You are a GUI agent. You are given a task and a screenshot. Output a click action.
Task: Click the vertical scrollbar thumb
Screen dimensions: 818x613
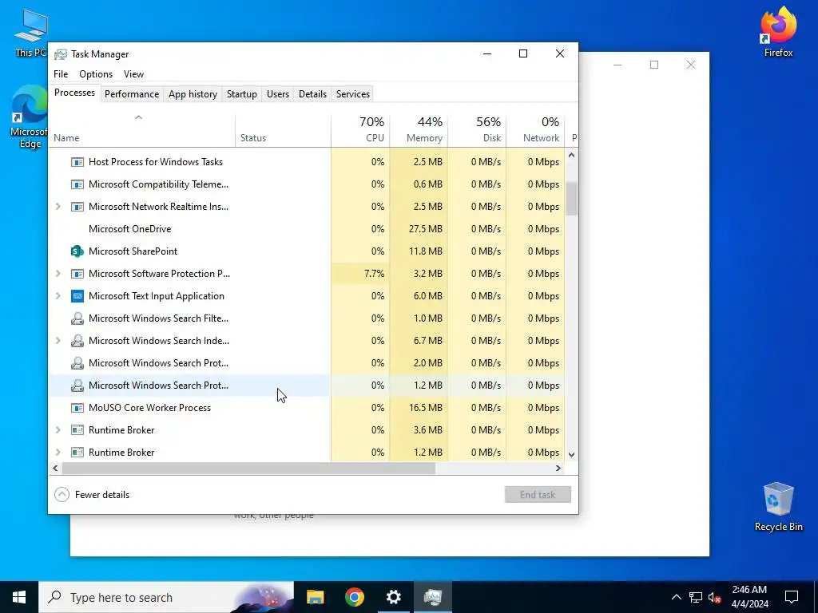point(572,198)
